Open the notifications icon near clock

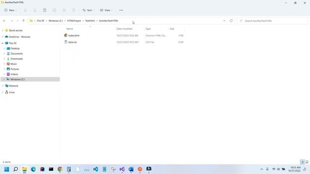pyautogui.click(x=305, y=169)
